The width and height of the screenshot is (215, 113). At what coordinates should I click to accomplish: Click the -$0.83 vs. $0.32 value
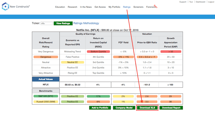[72, 85]
